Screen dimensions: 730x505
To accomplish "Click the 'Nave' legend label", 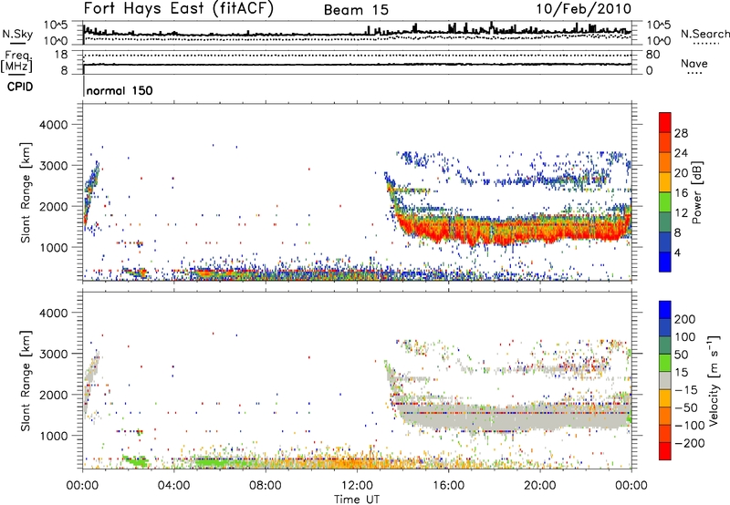I will tap(694, 63).
